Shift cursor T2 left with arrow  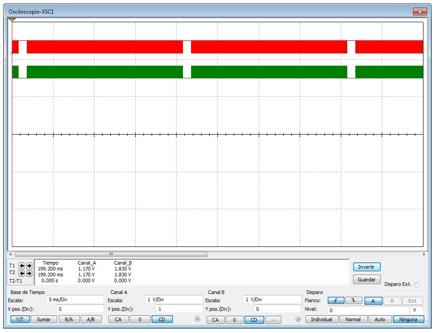22,273
